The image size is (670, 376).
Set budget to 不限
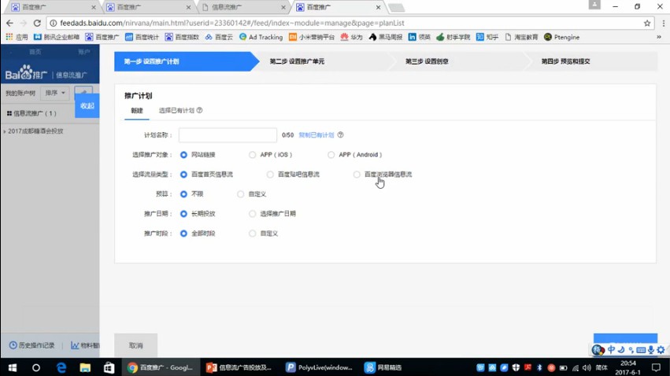coord(183,194)
